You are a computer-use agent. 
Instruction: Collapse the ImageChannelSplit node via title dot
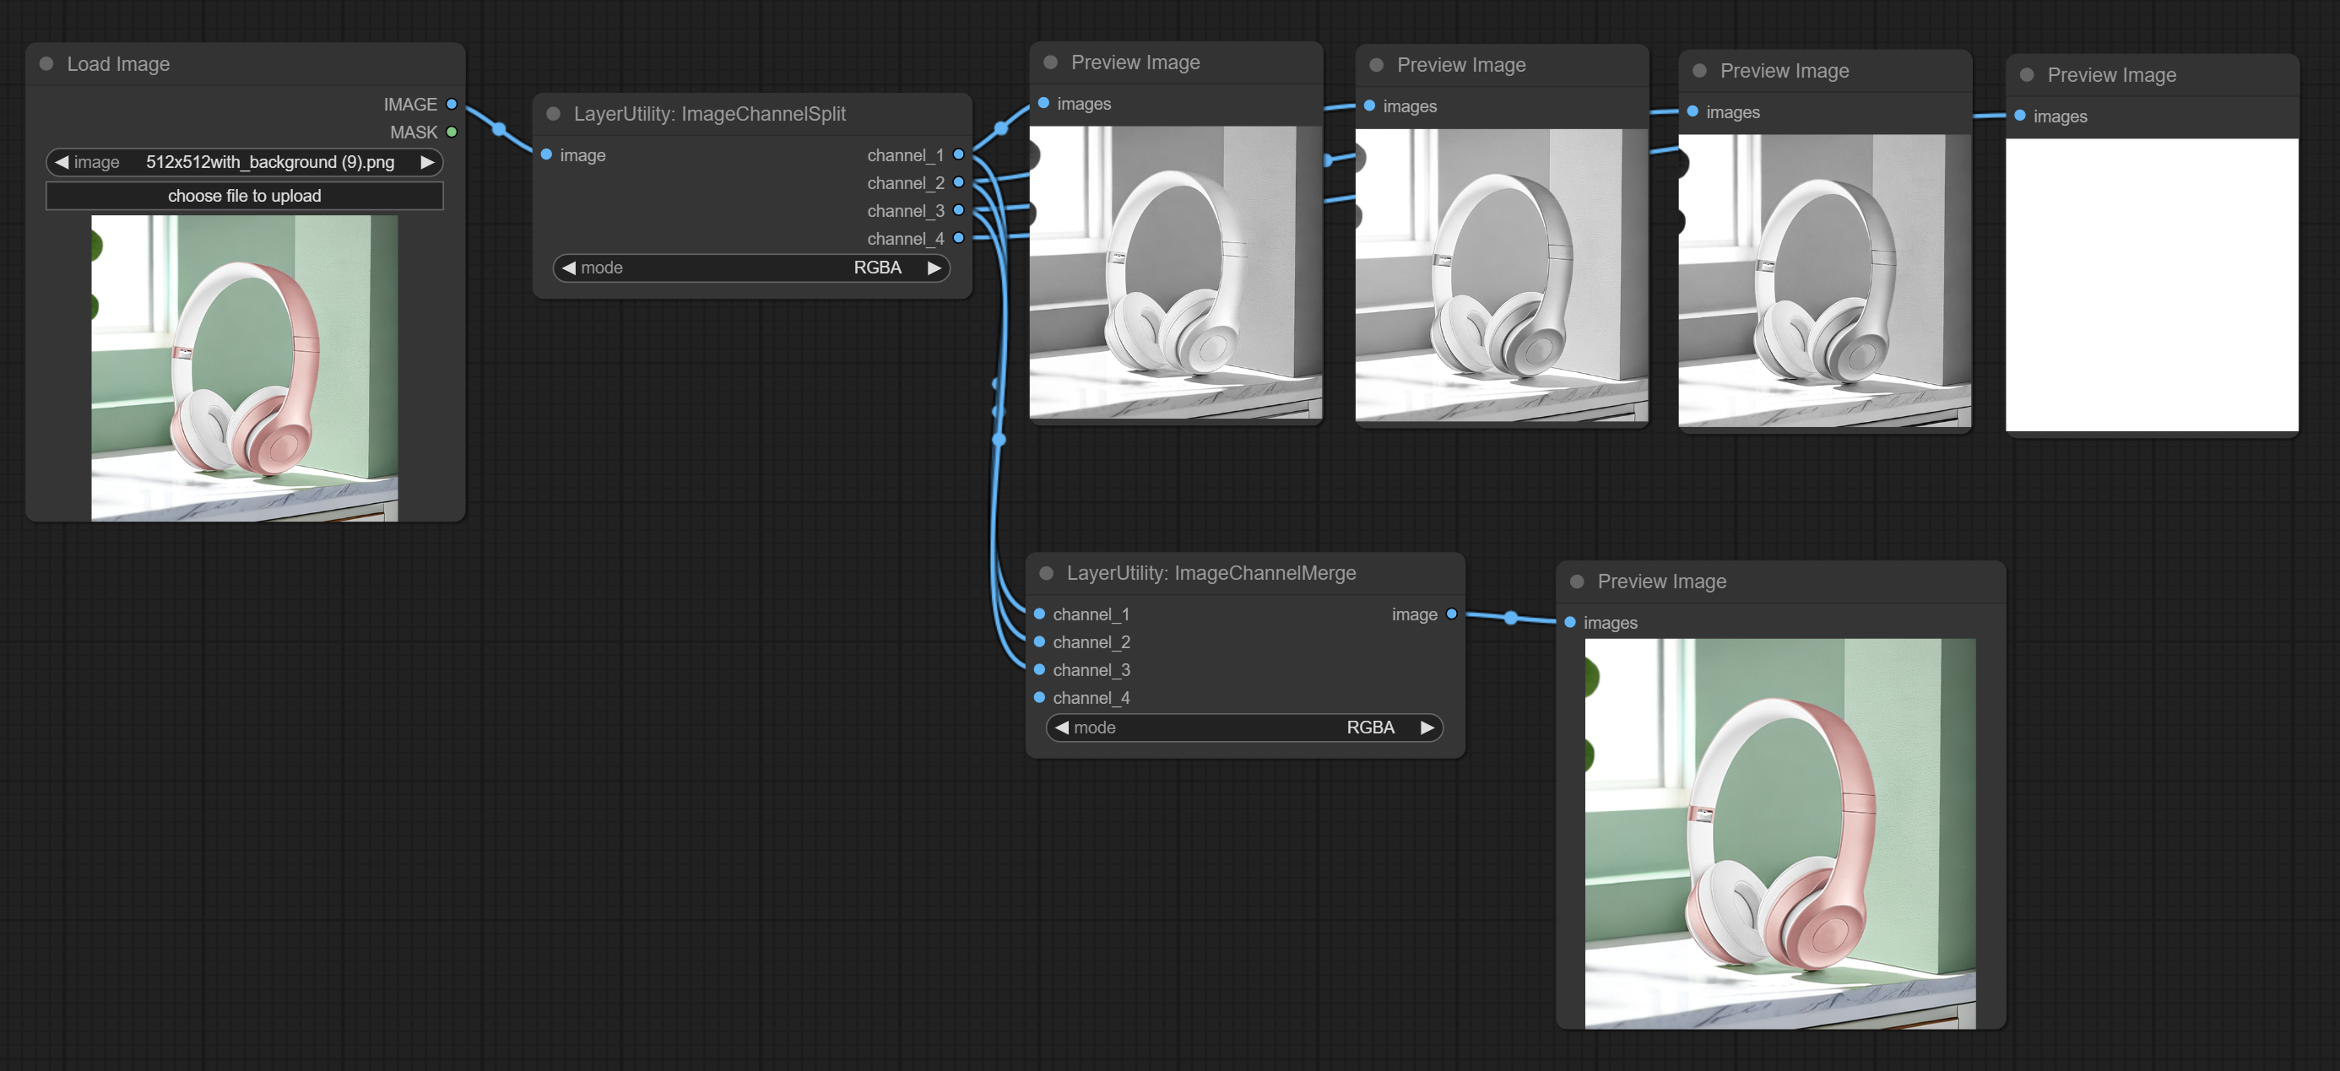(x=553, y=115)
